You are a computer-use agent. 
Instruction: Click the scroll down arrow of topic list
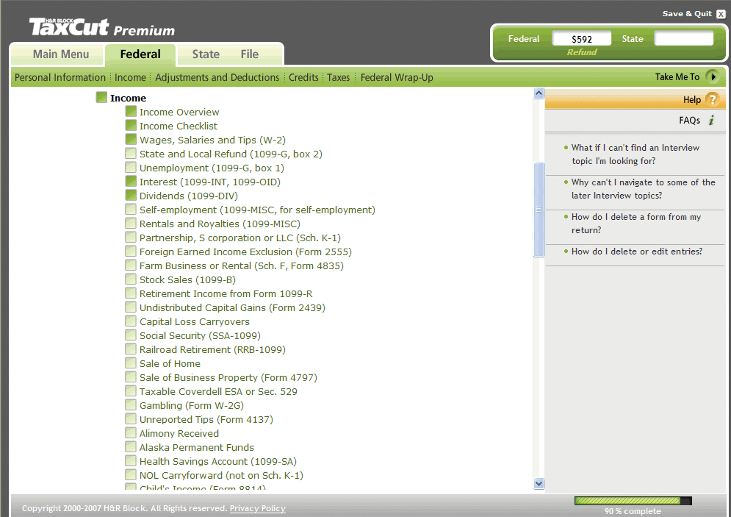pyautogui.click(x=539, y=483)
